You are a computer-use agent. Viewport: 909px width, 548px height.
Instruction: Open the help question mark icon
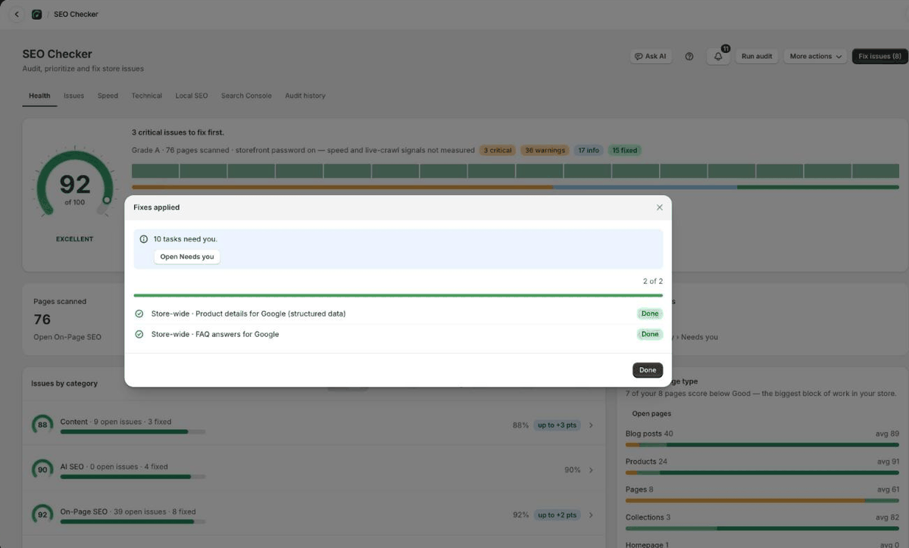(689, 56)
